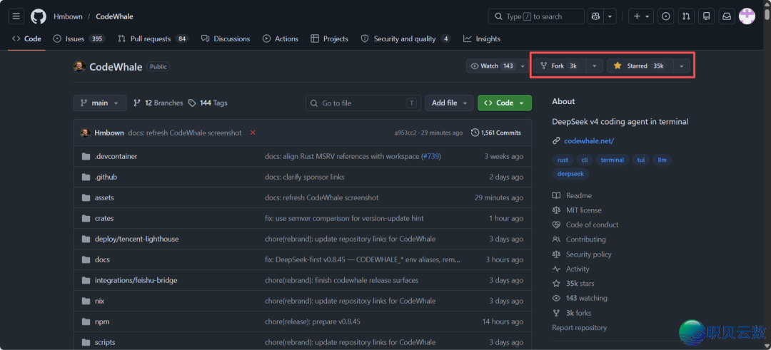Open notifications inbox icon

726,16
